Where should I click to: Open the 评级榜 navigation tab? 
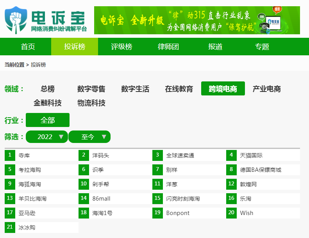(121, 47)
